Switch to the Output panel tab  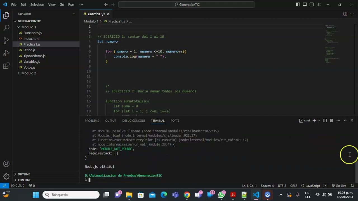[x=110, y=121]
